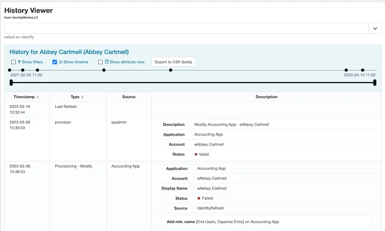Click the Type column sort icon

(82, 97)
